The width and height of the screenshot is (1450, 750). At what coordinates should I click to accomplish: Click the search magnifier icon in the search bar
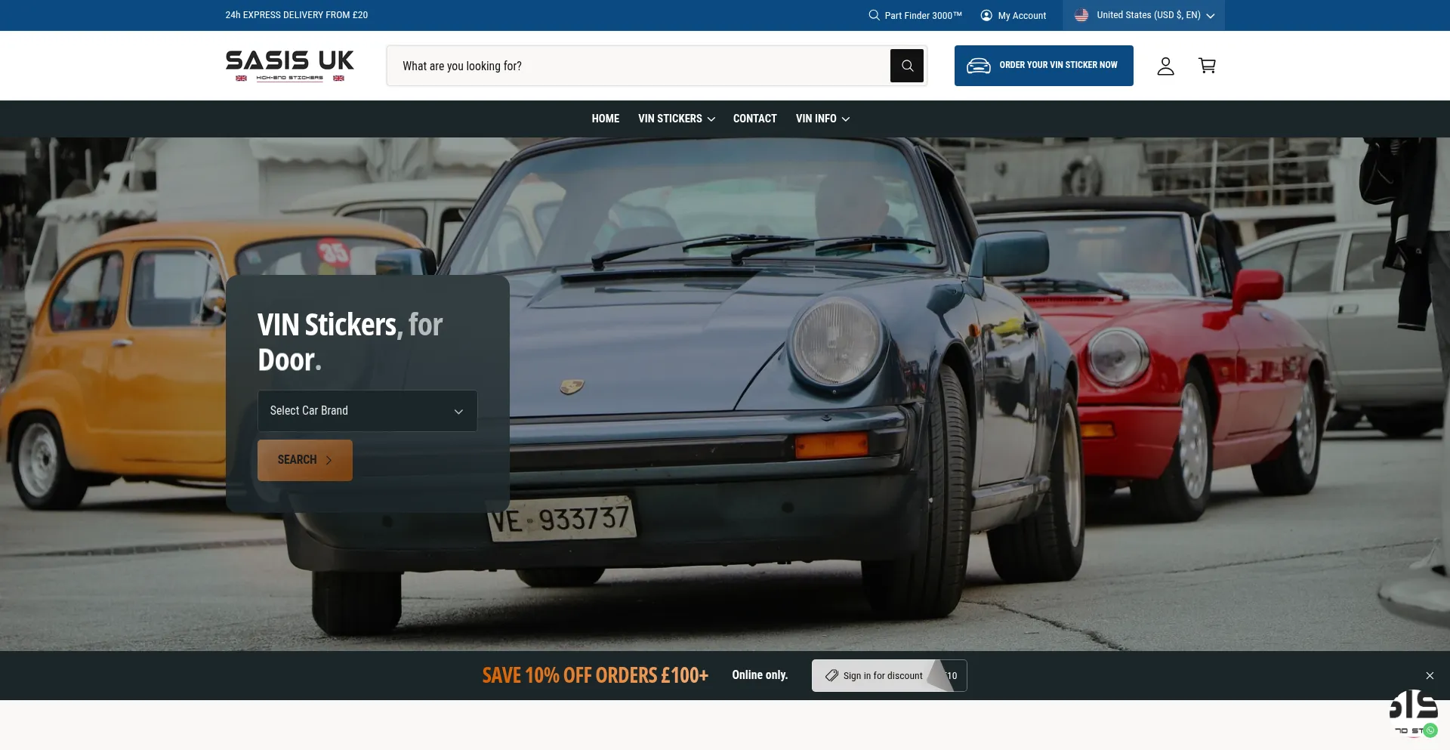[x=906, y=66]
